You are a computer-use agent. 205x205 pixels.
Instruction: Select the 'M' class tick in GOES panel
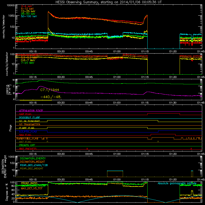(14, 80)
